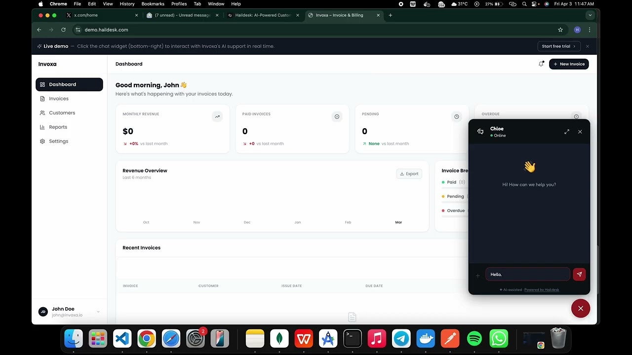Click the Mar label on revenue chart

pyautogui.click(x=398, y=222)
